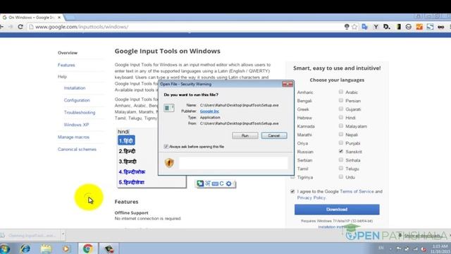This screenshot has height=254, width=451.
Task: Click the browser forward arrow
Action: click(x=11, y=27)
